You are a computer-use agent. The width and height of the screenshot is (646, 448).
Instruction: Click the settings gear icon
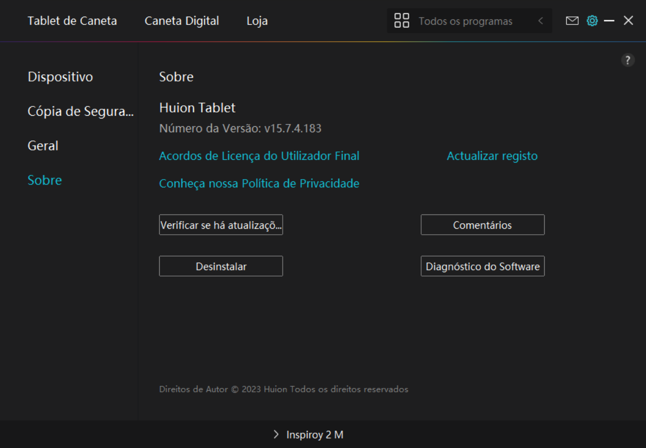592,21
